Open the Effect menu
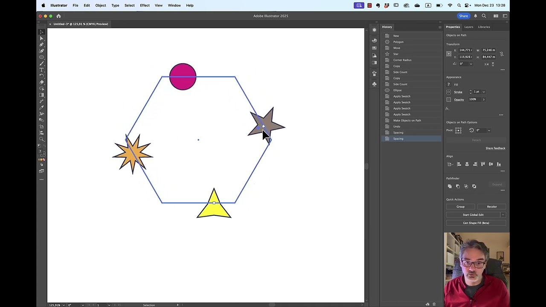The width and height of the screenshot is (546, 307). (x=145, y=6)
